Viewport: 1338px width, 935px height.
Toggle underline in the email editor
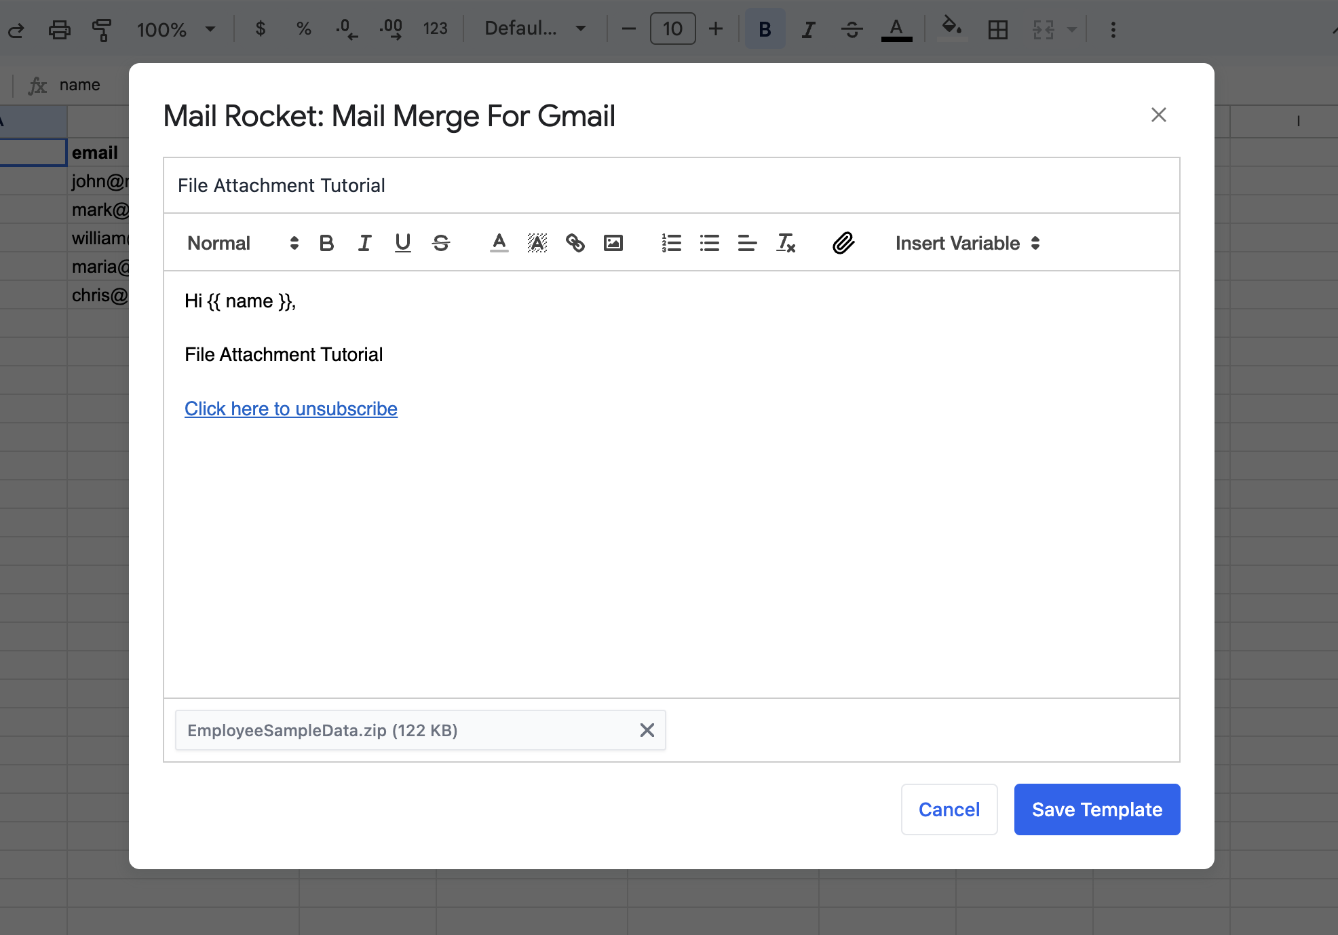pos(403,243)
